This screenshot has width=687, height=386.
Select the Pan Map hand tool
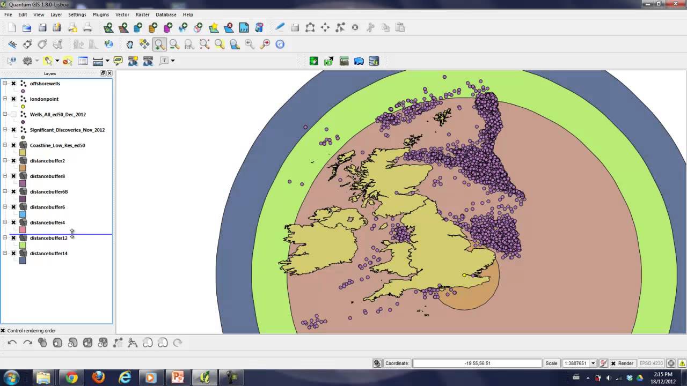click(x=129, y=44)
